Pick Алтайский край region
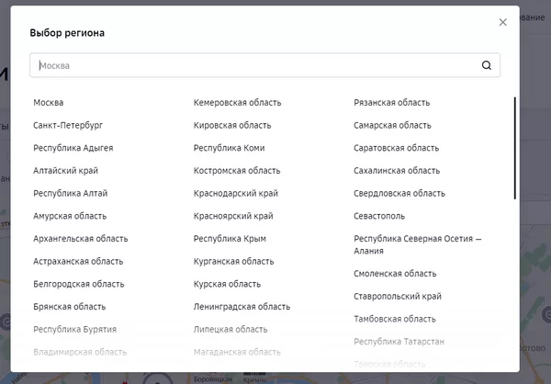The width and height of the screenshot is (551, 384). (65, 171)
